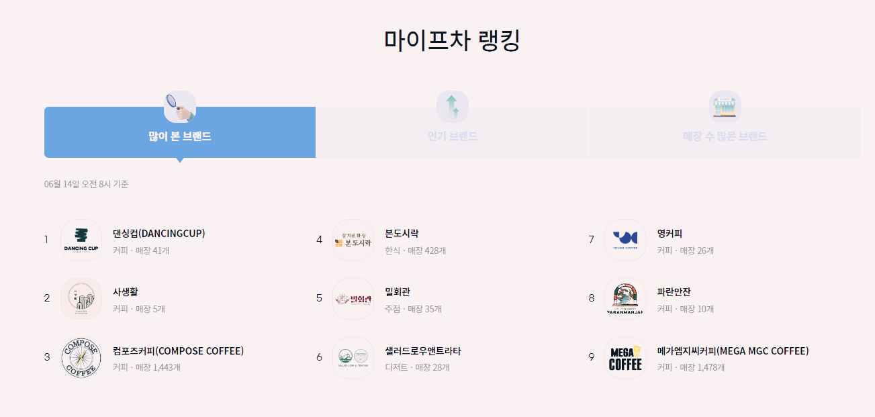The width and height of the screenshot is (875, 417).
Task: Open the PARANMANJAN brand logo
Action: pyautogui.click(x=625, y=298)
